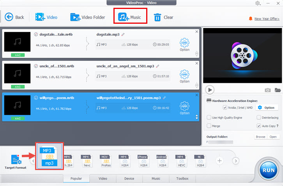Start conversion with RUN button
The height and width of the screenshot is (186, 283).
point(268,170)
